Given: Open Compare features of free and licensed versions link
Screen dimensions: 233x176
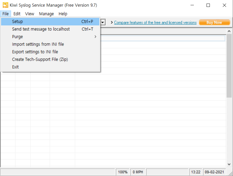Looking at the screenshot, I should coord(155,22).
